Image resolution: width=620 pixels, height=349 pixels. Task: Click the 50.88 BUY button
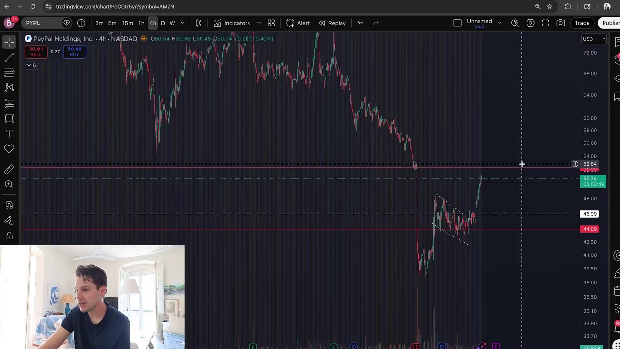click(x=74, y=52)
